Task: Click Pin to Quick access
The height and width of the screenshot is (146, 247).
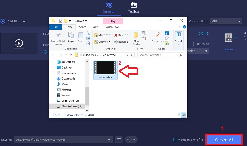Action: click(x=58, y=39)
